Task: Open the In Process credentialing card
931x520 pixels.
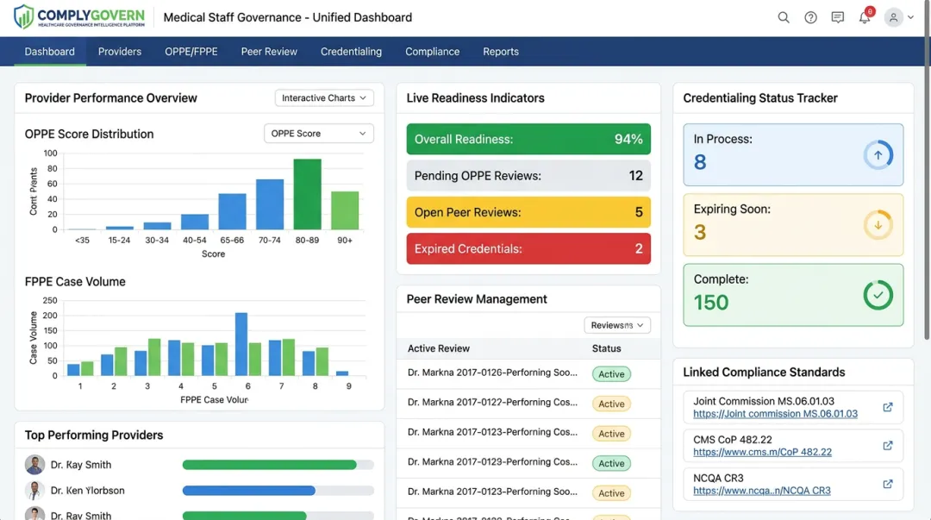Action: (x=793, y=154)
